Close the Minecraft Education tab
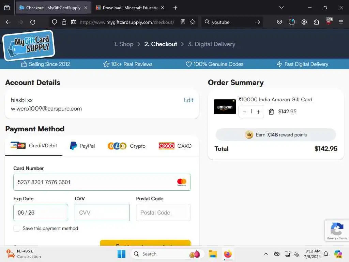 [163, 8]
